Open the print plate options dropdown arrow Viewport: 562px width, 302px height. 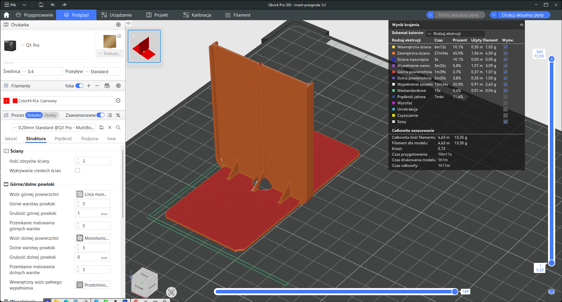click(x=494, y=15)
